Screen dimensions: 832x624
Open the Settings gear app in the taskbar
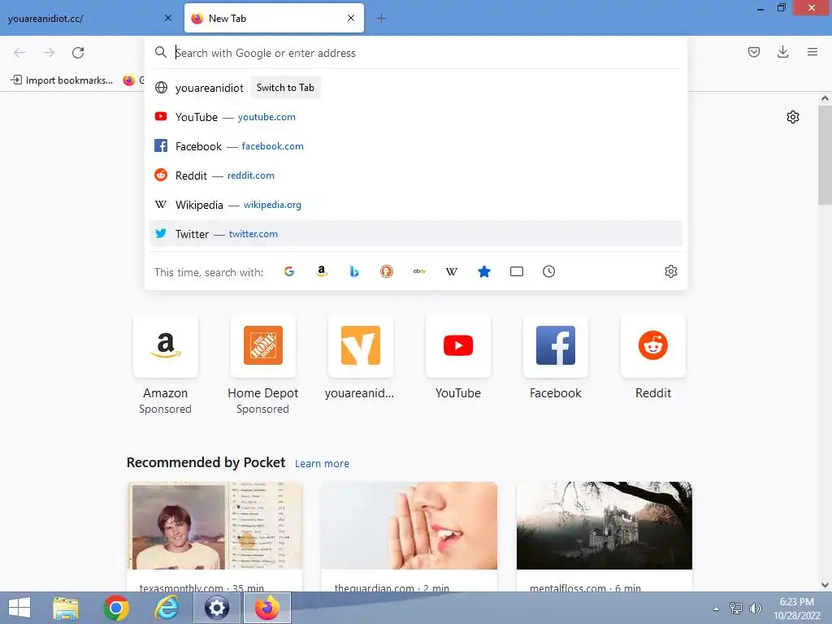click(x=216, y=608)
